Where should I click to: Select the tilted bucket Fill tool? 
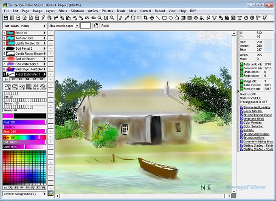click(x=177, y=18)
